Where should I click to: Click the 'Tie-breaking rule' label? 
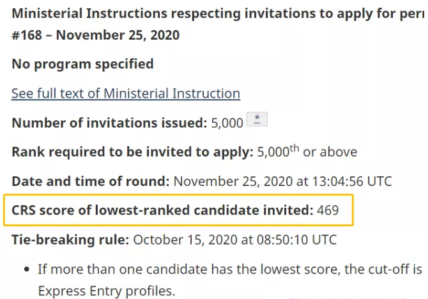pos(70,240)
